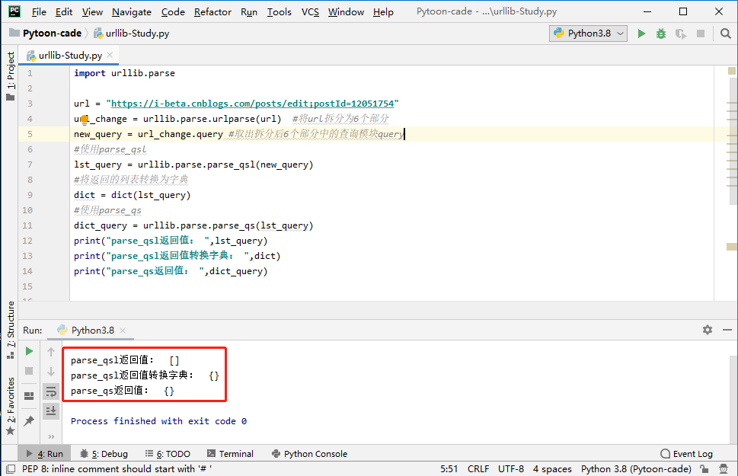This screenshot has height=476, width=738.
Task: Open the Edit menu
Action: [63, 11]
